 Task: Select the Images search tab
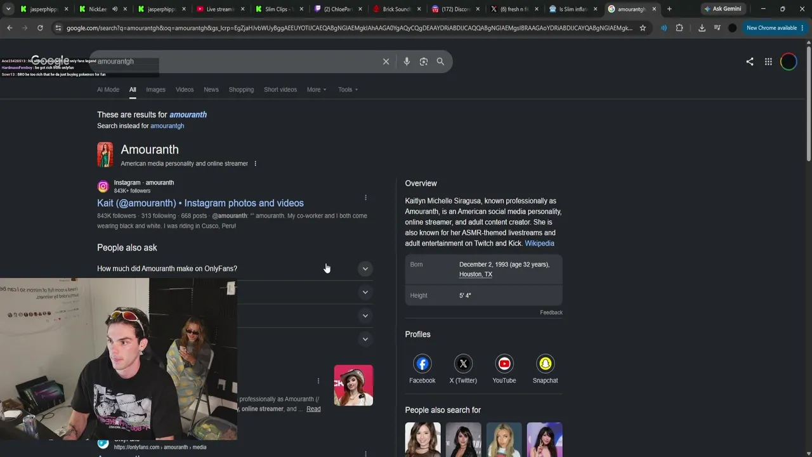coord(155,89)
